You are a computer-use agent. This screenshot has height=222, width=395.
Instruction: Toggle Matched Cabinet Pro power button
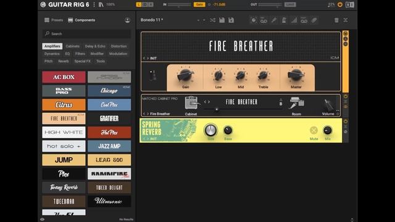click(x=346, y=96)
